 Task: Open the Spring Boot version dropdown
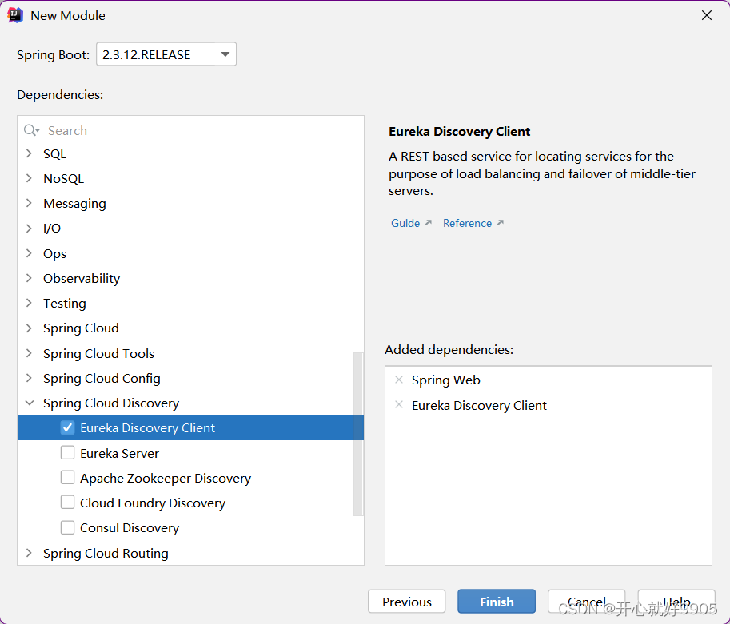click(226, 54)
